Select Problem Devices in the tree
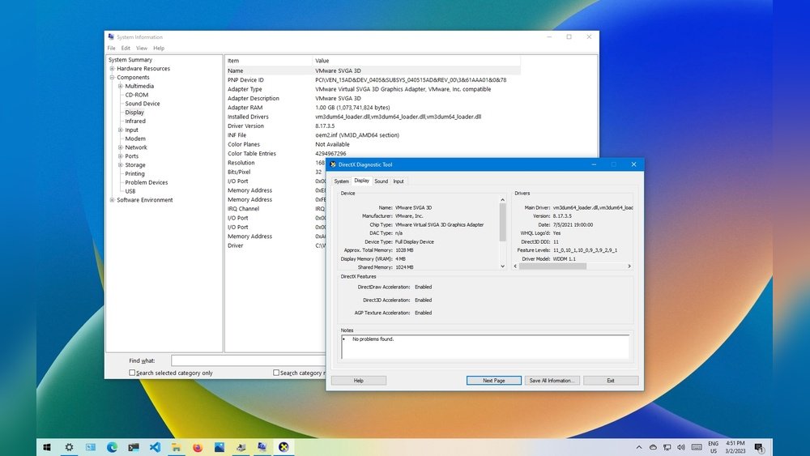810x456 pixels. (146, 182)
